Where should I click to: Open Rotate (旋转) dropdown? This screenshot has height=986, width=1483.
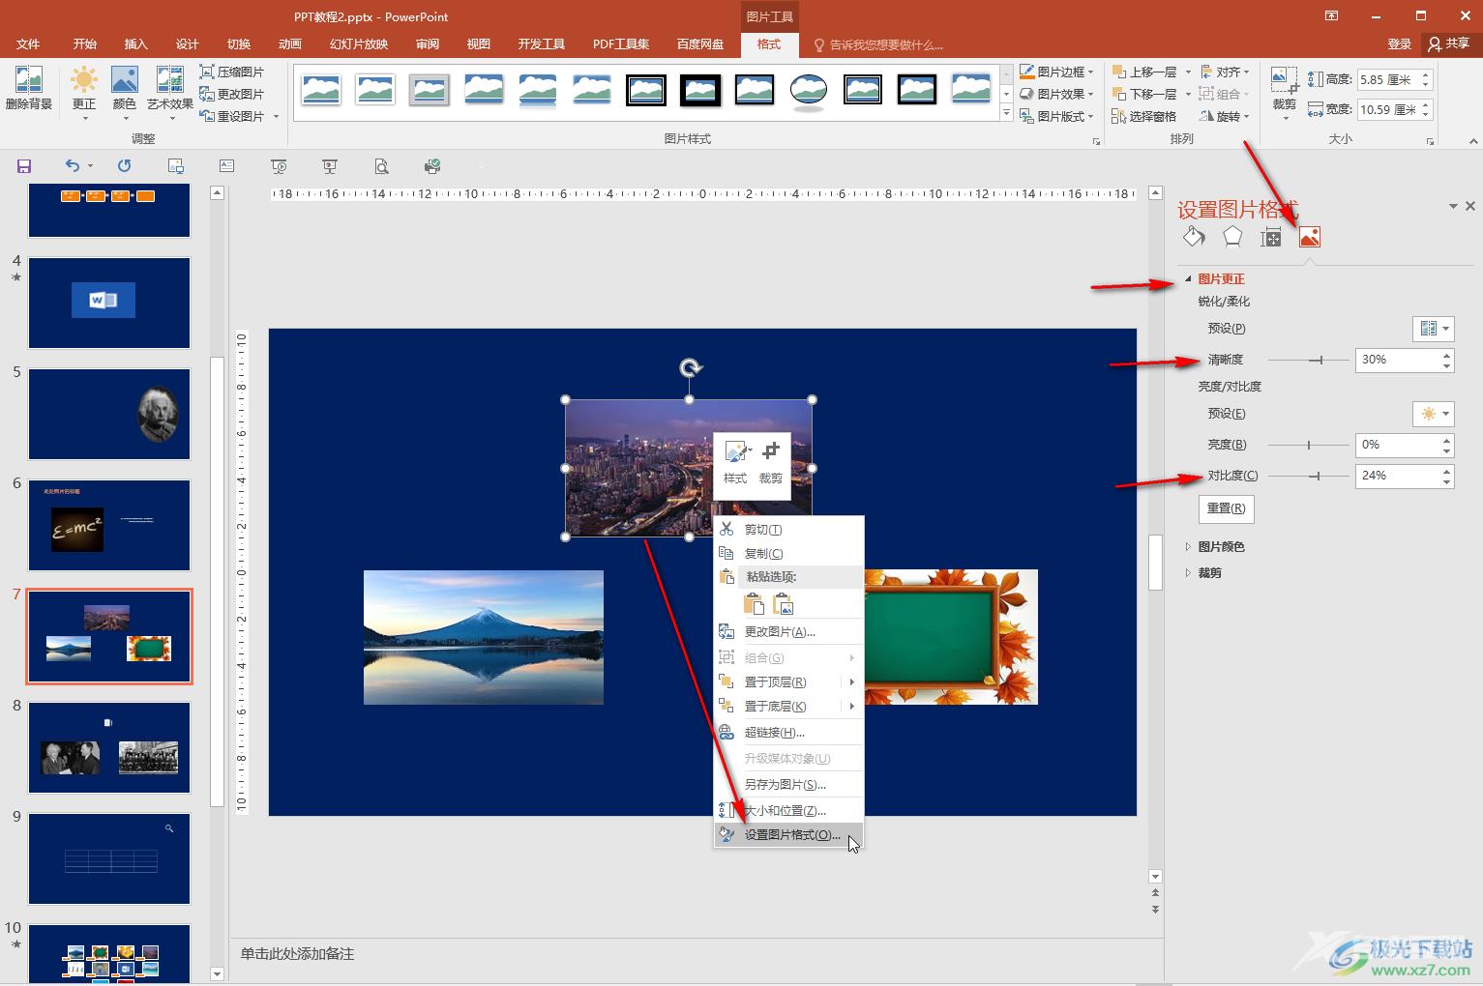1225,116
